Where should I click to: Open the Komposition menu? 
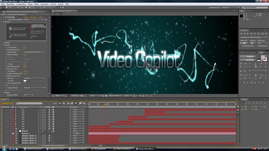click(x=21, y=4)
